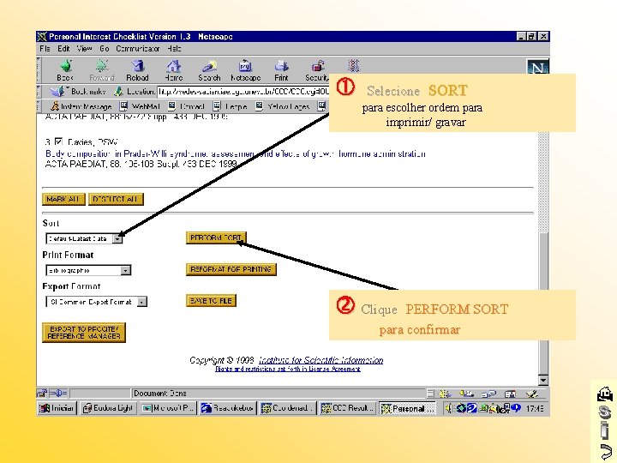Click the MARK ALL button

[x=63, y=199]
